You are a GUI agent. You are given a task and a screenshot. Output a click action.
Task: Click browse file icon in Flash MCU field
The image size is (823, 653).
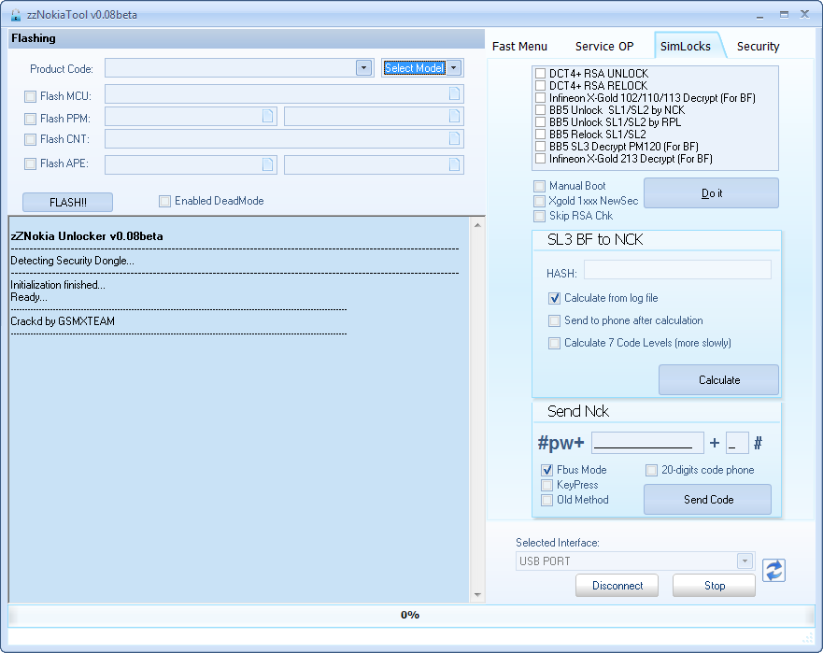454,93
